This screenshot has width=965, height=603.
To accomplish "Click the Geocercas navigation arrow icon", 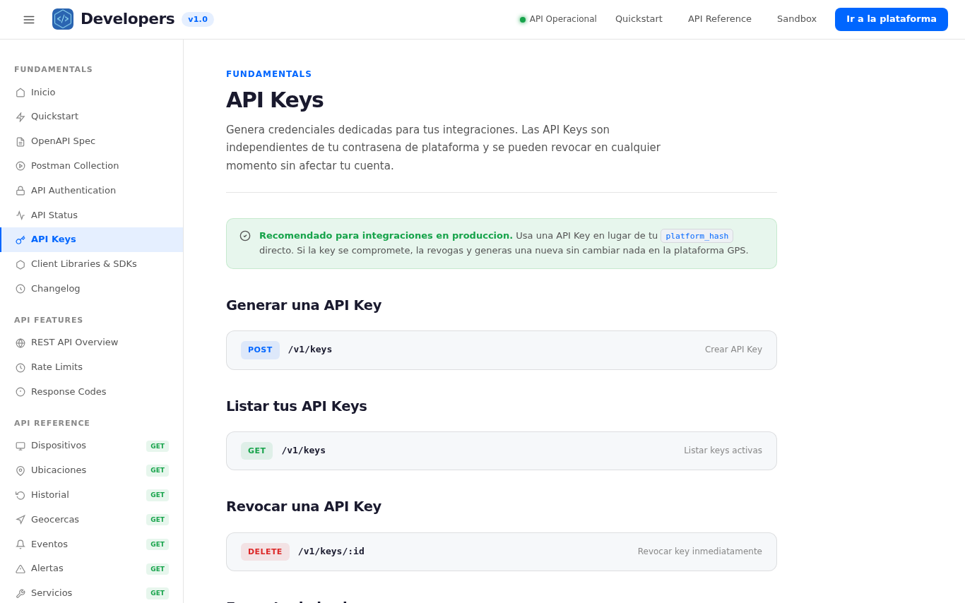I will click(x=20, y=520).
